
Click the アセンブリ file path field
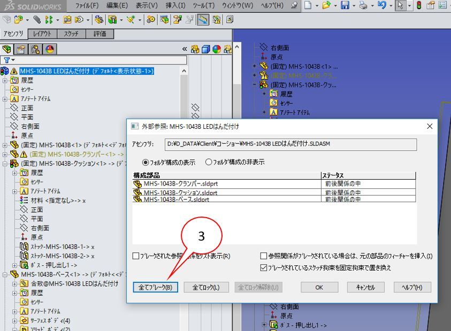(x=291, y=144)
